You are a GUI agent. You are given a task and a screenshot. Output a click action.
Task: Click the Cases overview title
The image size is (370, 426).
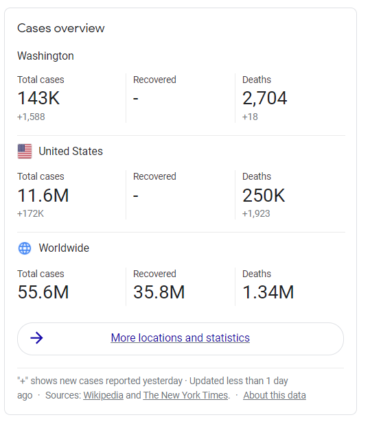point(61,28)
